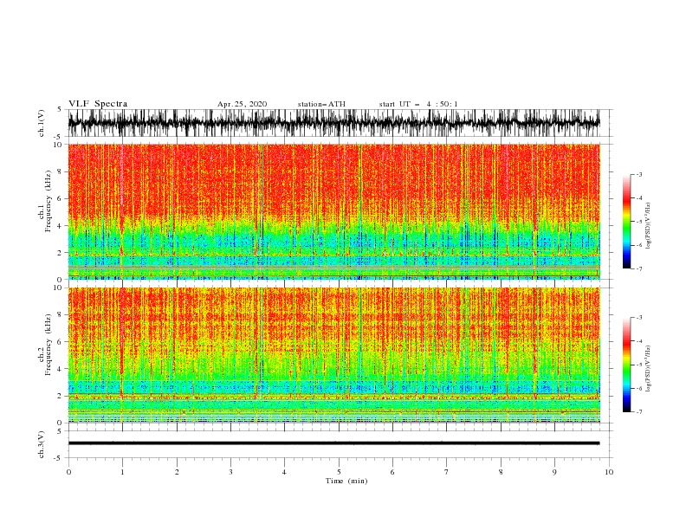Viewport: 686px width, 530px height.
Task: Click the "-7" tick on ch.2 color bar
Action: click(x=638, y=412)
